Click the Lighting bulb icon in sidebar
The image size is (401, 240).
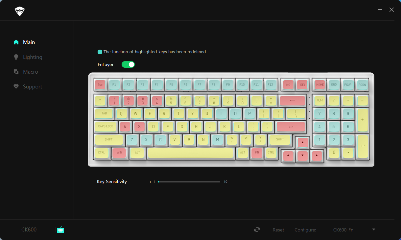point(16,57)
